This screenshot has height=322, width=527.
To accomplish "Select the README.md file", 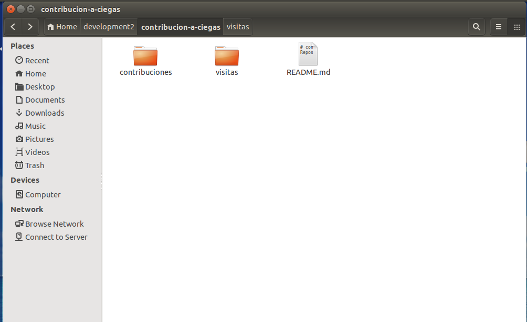I will [x=308, y=54].
